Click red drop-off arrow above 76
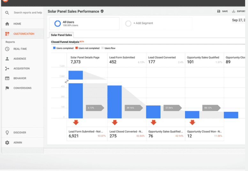This screenshot has width=248, height=171. 154,122
